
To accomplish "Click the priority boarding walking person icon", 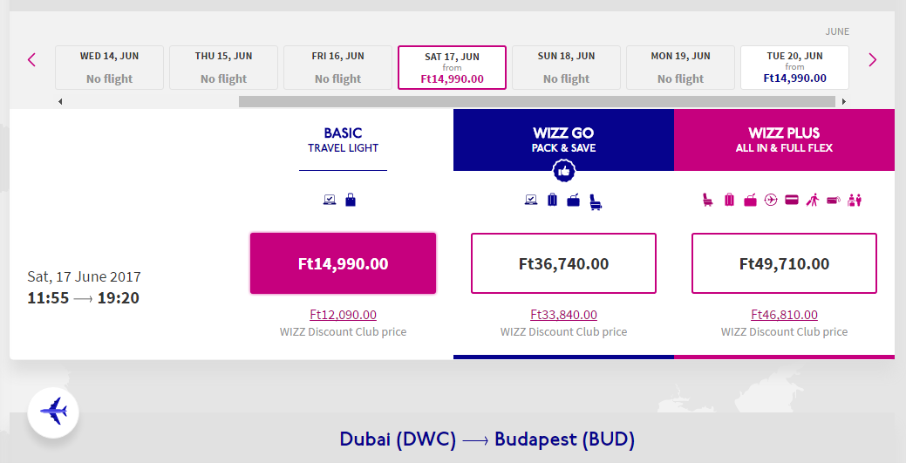I will coord(813,201).
